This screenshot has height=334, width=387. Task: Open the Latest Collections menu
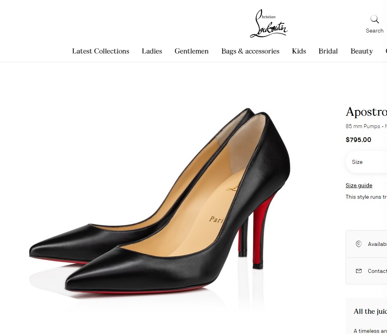(101, 51)
